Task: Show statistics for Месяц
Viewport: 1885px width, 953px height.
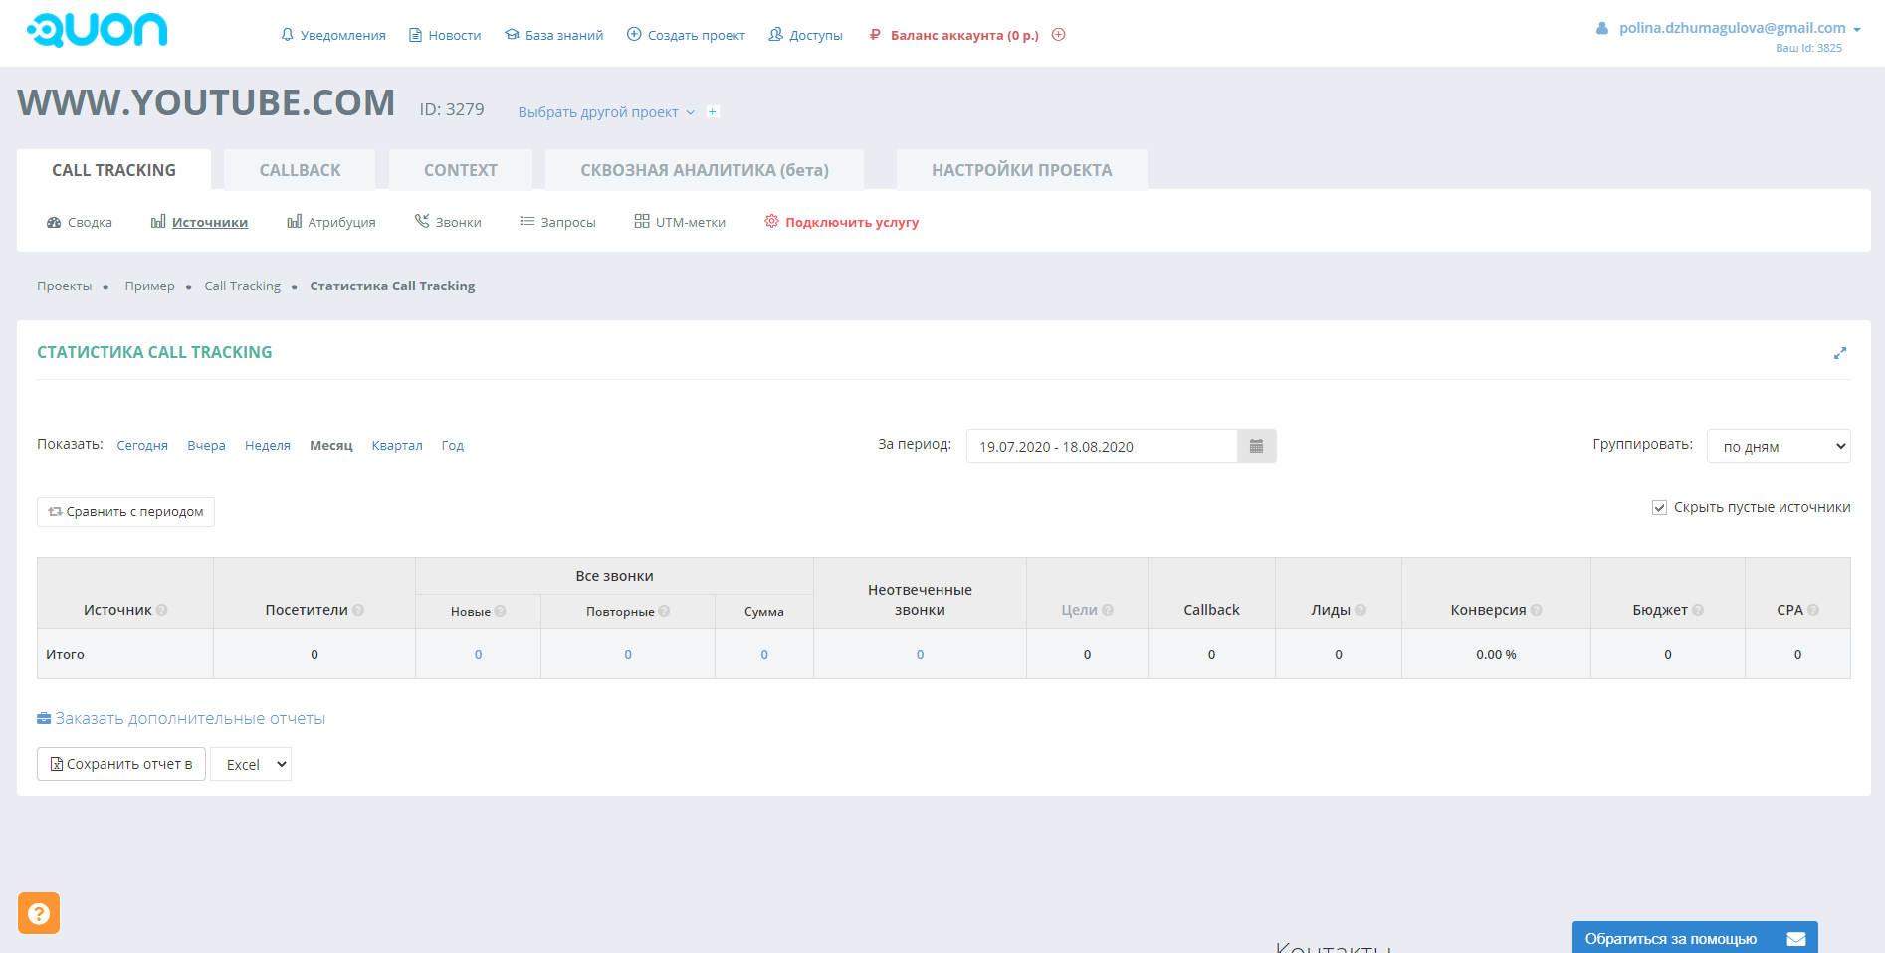Action: [x=331, y=446]
